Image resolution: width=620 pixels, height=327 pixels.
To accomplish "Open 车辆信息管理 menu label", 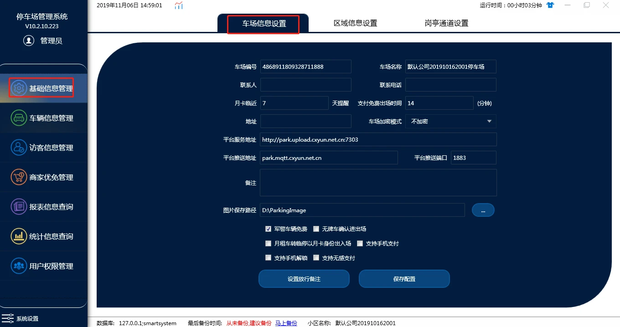I will (51, 118).
